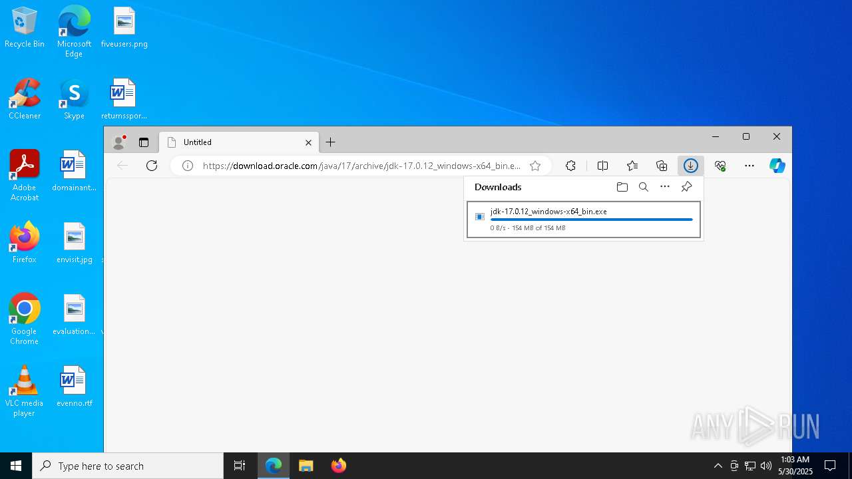The width and height of the screenshot is (852, 479).
Task: Click the download progress bar
Action: (x=591, y=220)
